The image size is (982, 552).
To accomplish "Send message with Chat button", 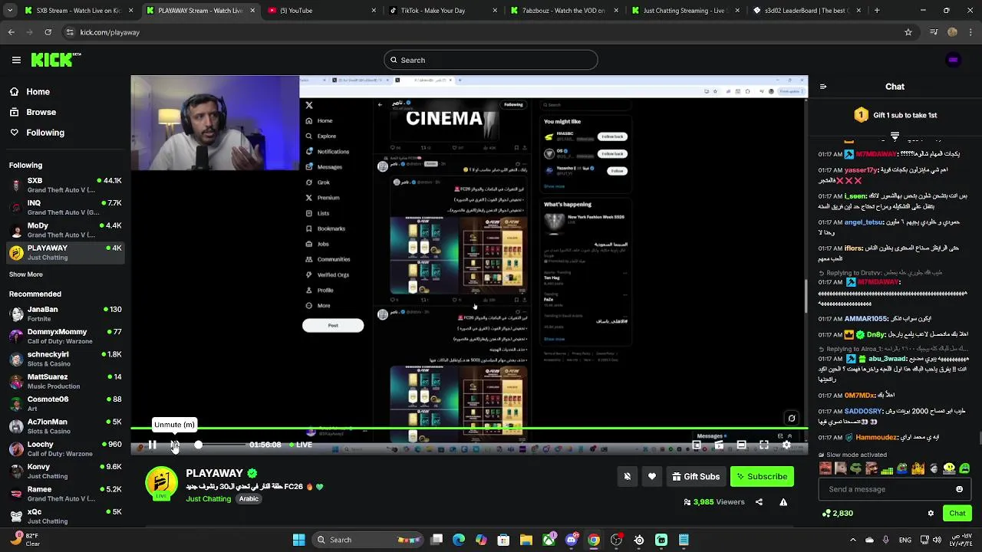I will tap(957, 513).
